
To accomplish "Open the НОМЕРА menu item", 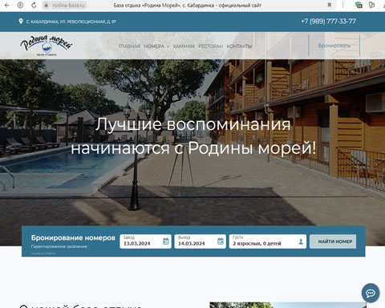I will click(154, 47).
